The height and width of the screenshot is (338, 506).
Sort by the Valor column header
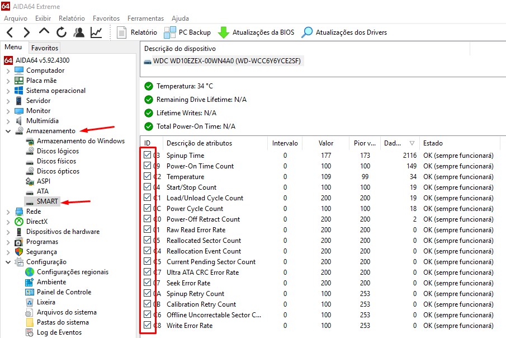tap(326, 143)
